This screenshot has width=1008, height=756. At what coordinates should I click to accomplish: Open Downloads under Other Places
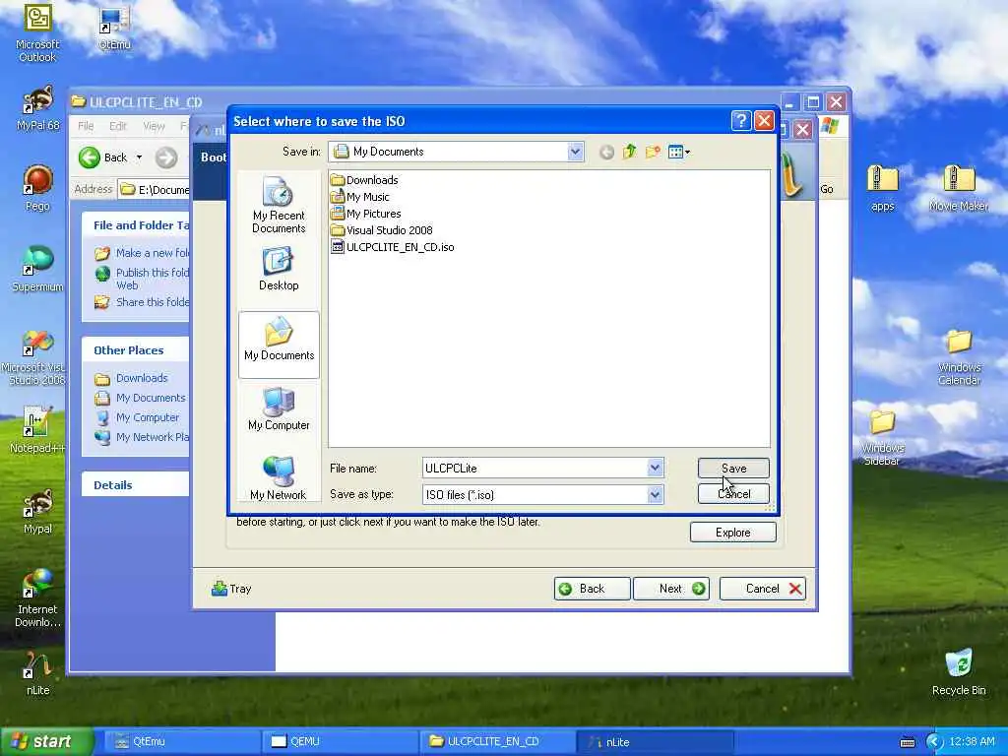click(x=131, y=378)
